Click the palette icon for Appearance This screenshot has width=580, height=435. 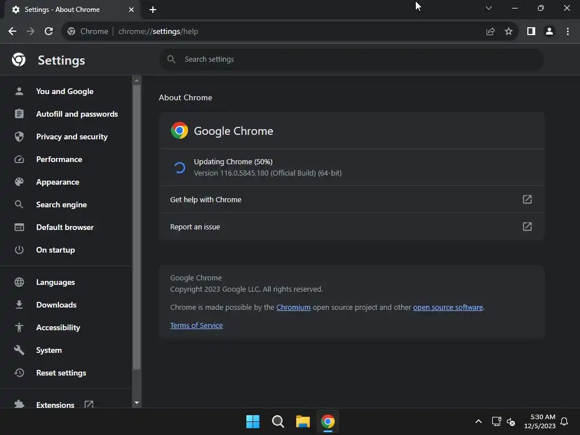(19, 182)
